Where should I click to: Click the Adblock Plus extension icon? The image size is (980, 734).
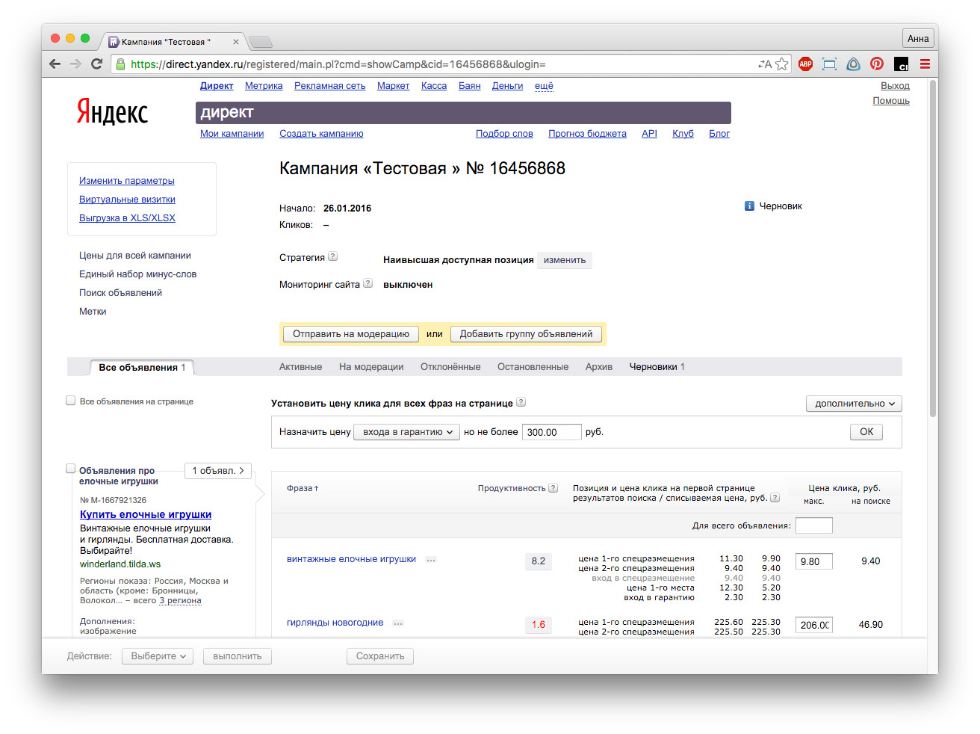pos(805,64)
